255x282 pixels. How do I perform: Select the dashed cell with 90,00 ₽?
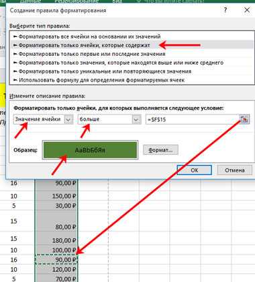coord(56,260)
